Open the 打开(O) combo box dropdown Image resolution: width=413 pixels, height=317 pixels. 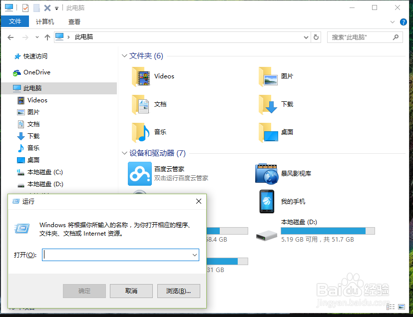(x=195, y=255)
